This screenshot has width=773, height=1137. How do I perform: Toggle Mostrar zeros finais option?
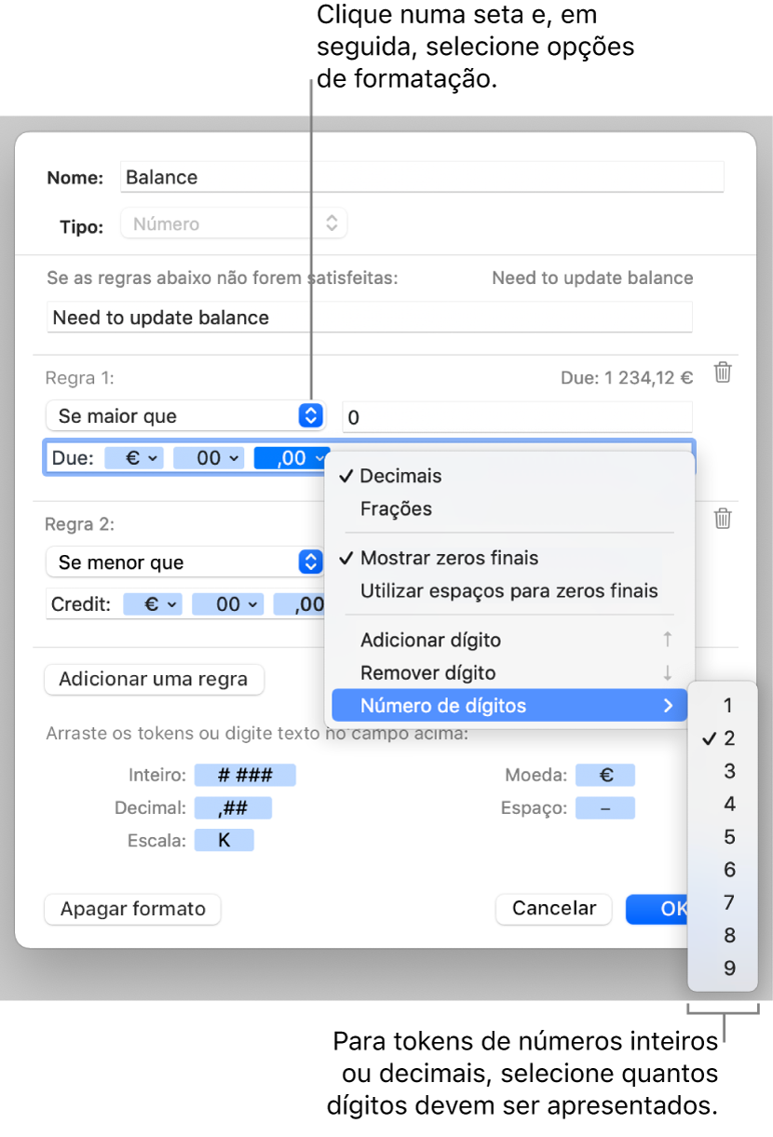[x=509, y=558]
